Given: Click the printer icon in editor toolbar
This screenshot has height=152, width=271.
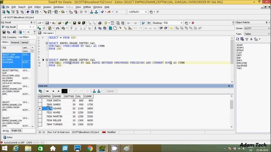Looking at the screenshot, I should pyautogui.click(x=100, y=23).
